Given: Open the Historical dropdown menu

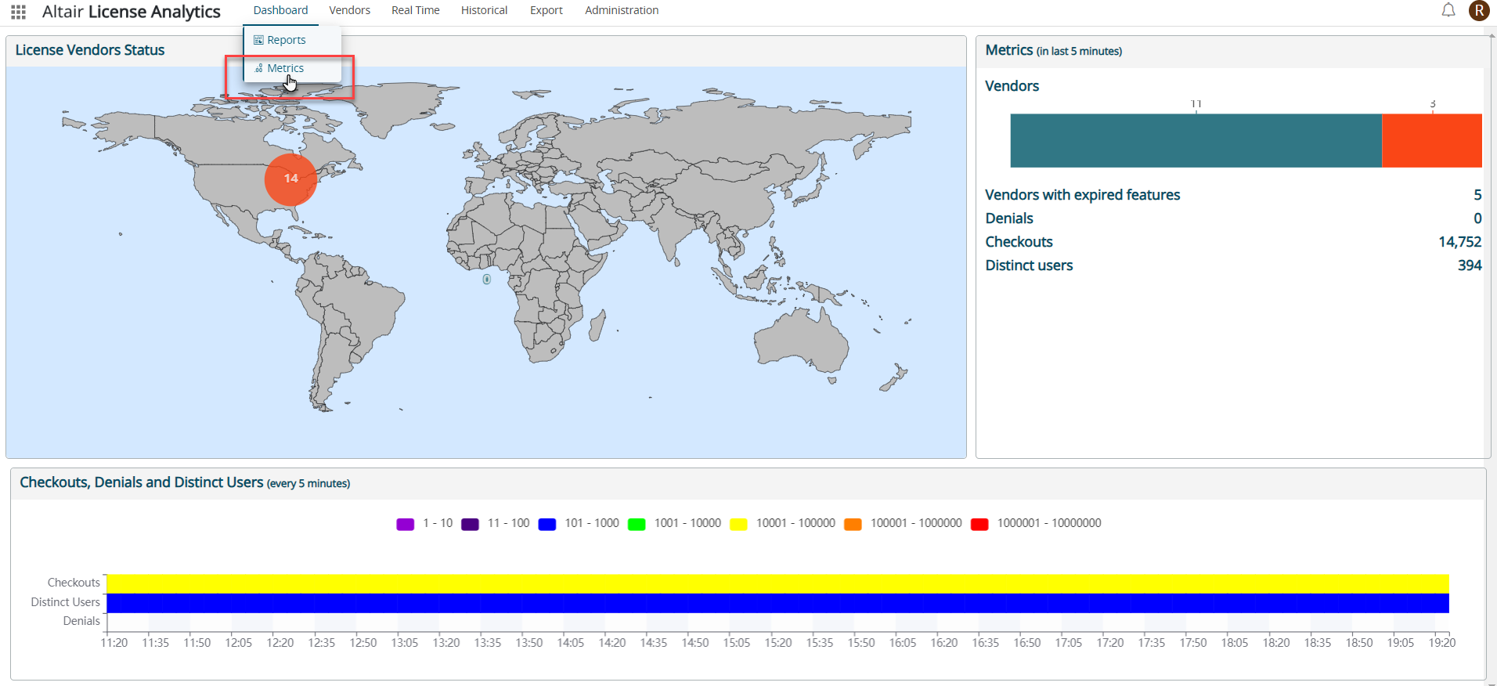Looking at the screenshot, I should (x=484, y=10).
